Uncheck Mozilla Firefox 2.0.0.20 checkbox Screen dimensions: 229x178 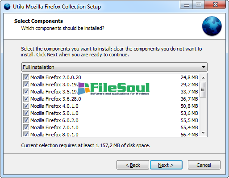pos(26,77)
